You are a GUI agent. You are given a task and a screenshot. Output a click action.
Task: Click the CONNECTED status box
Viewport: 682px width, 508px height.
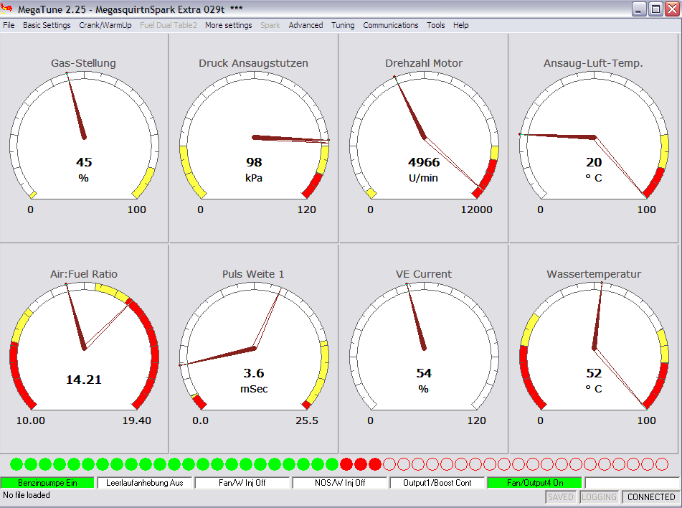coord(651,497)
